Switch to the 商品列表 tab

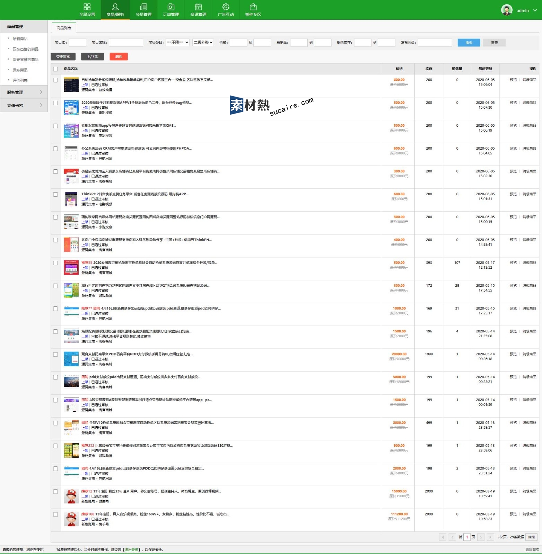(64, 28)
